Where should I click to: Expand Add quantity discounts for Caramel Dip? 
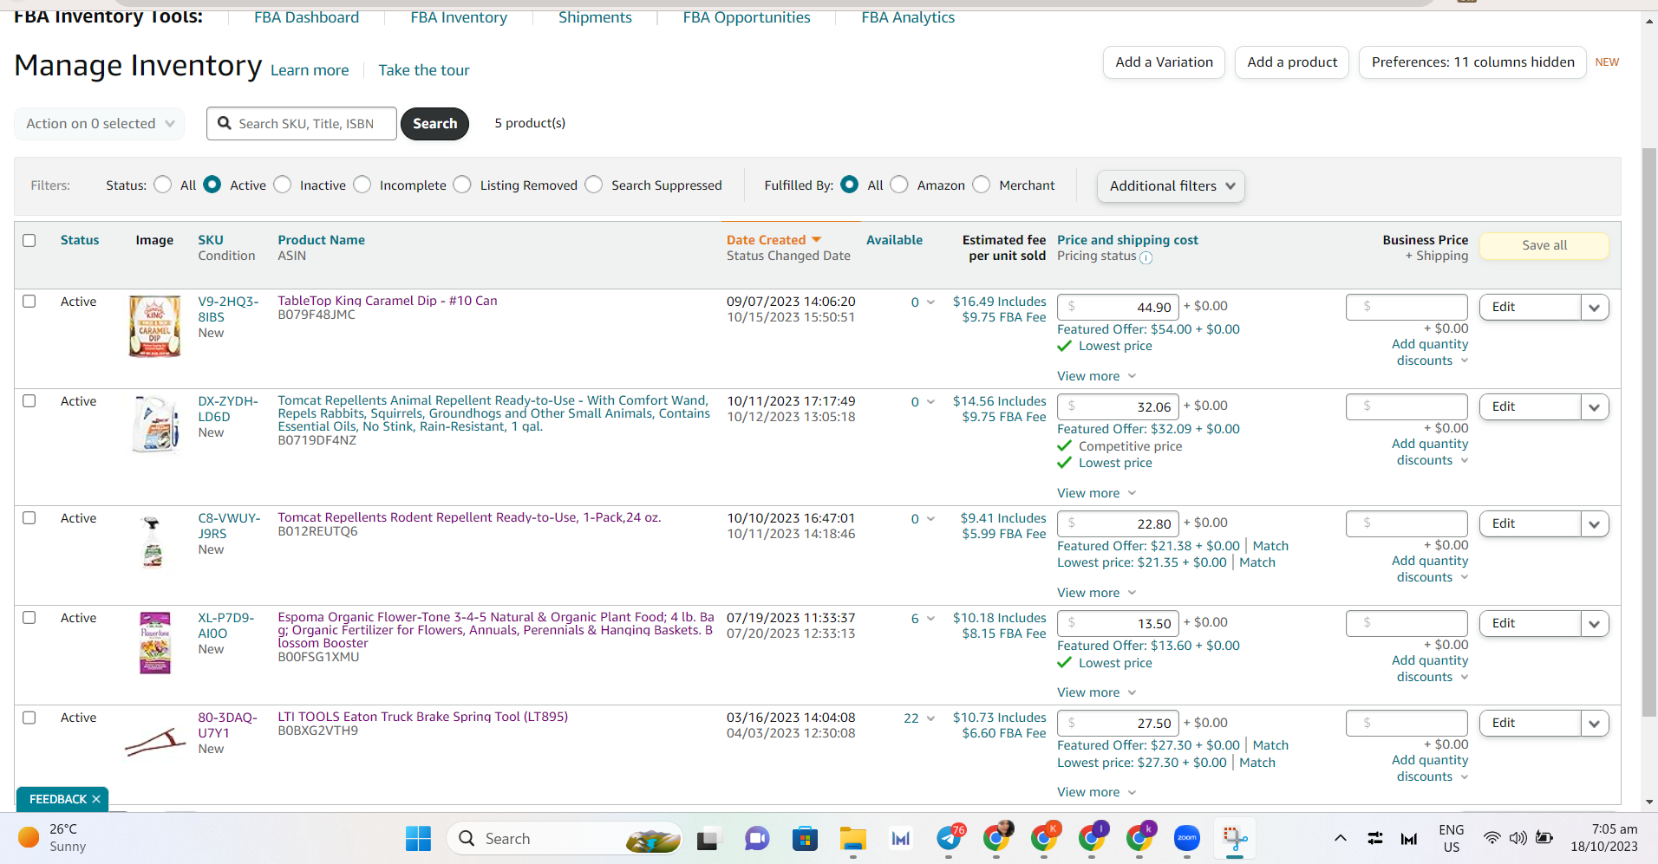click(1430, 352)
